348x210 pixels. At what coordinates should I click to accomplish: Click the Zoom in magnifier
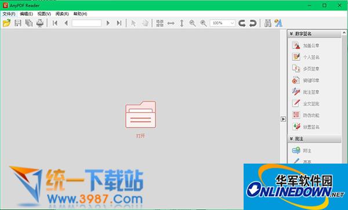204,23
